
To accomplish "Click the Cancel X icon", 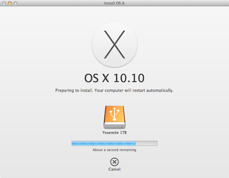I will coord(114,162).
